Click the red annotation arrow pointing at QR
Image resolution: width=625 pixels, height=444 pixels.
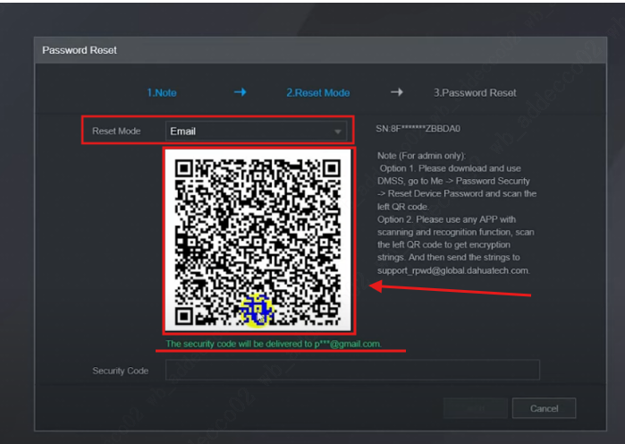click(x=451, y=290)
